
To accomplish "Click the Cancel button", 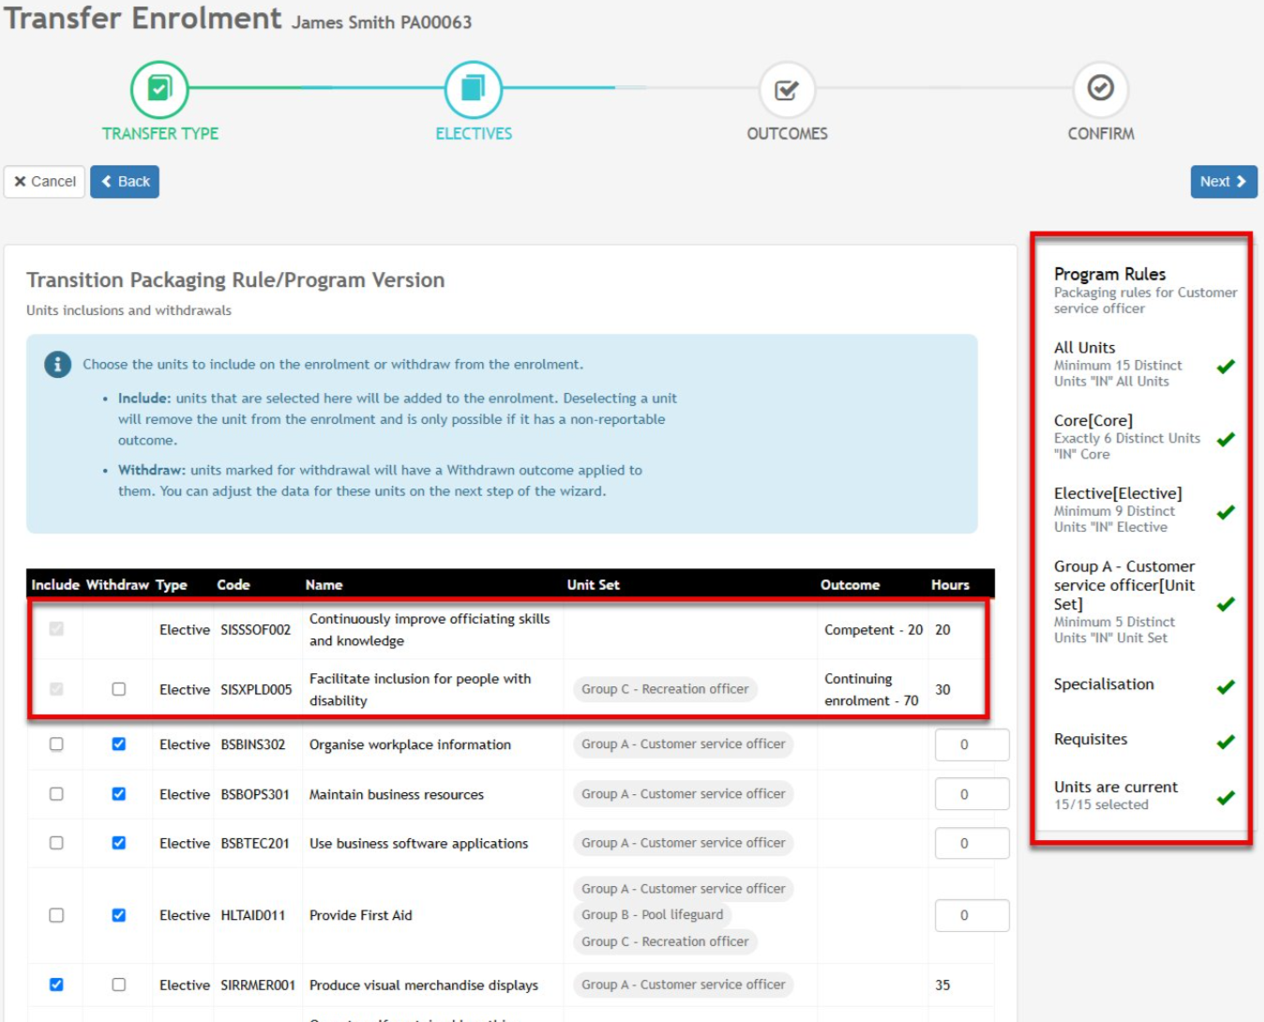I will point(44,182).
